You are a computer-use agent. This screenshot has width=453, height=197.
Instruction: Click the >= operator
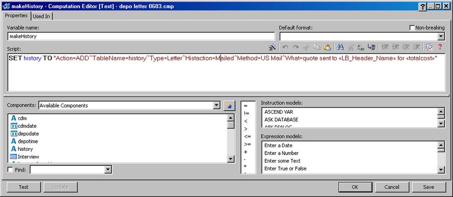[x=247, y=144]
